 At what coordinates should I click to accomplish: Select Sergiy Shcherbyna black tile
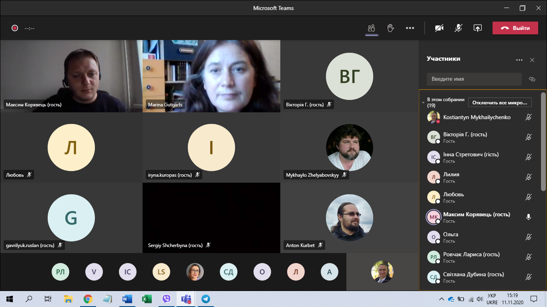[x=211, y=218]
